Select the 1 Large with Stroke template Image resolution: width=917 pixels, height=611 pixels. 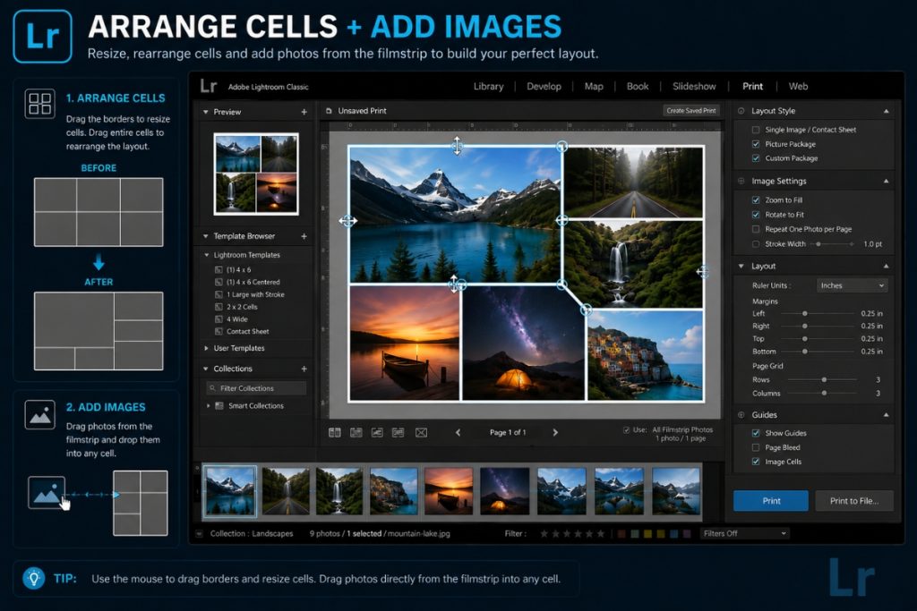[255, 294]
